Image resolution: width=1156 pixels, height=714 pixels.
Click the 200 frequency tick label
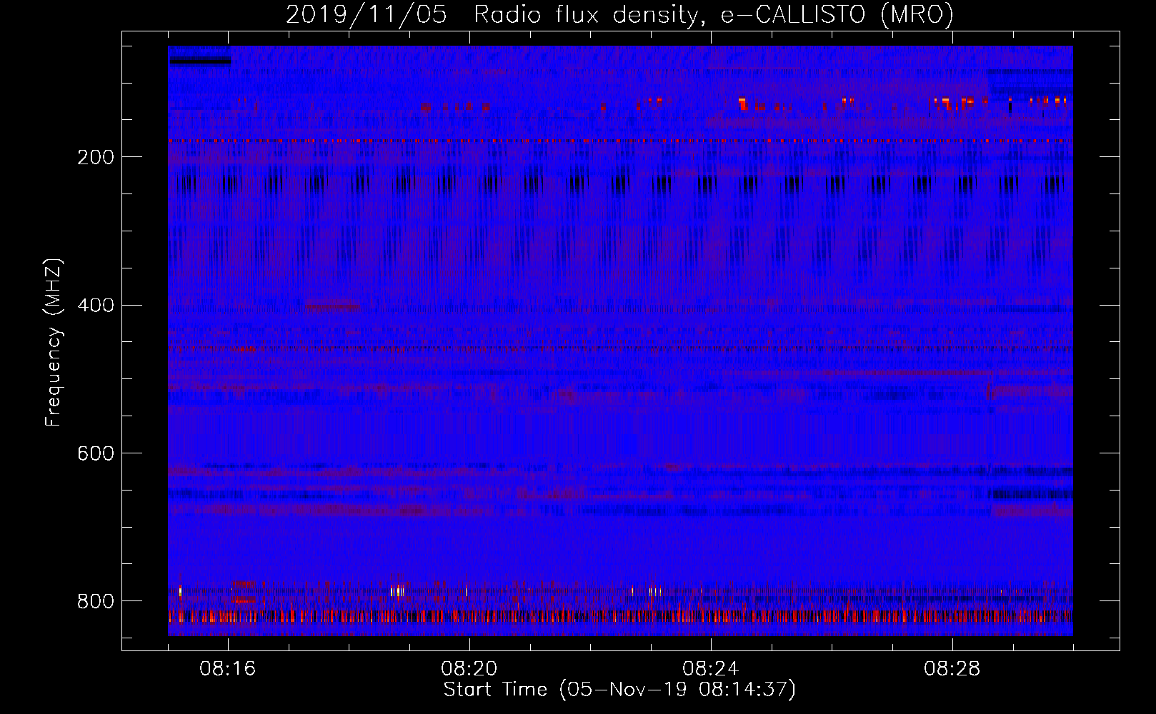96,157
